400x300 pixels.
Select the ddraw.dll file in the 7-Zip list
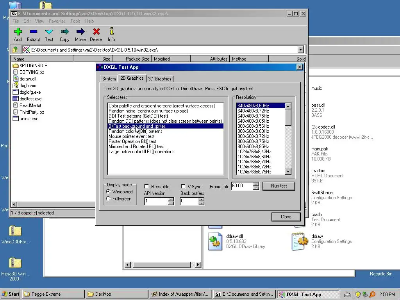click(x=28, y=79)
